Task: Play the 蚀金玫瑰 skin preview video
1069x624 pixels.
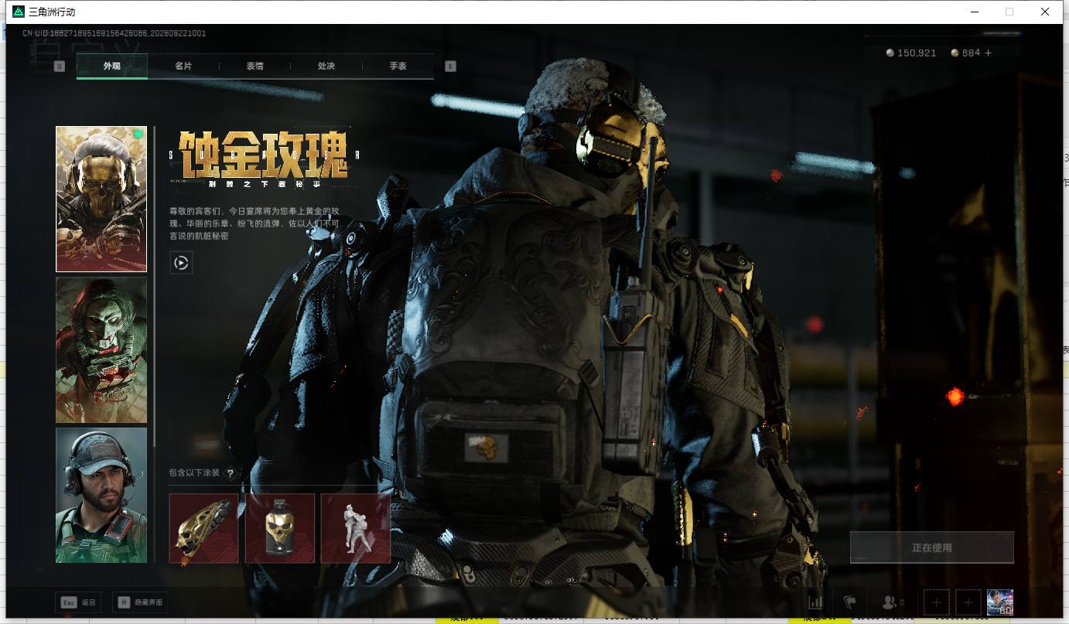Action: pyautogui.click(x=181, y=263)
